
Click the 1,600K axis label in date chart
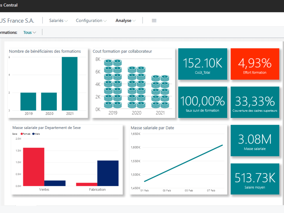pyautogui.click(x=135, y=147)
